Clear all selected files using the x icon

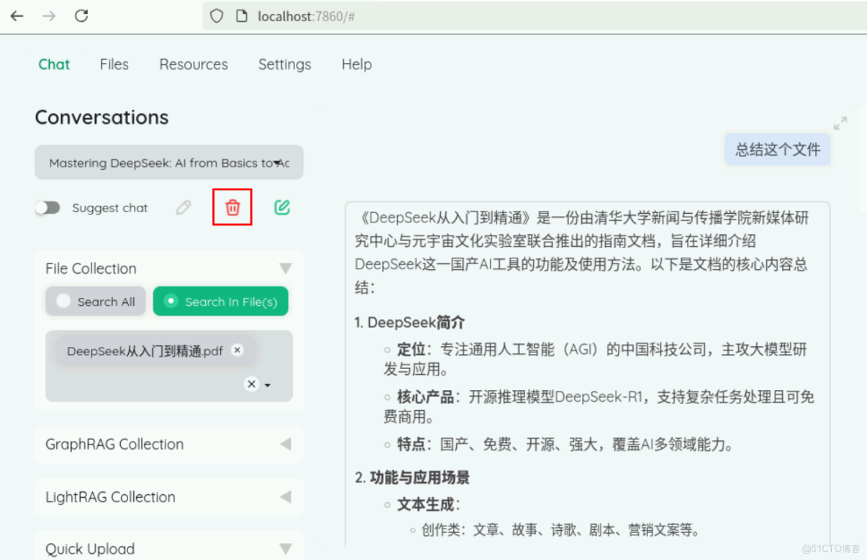click(x=251, y=384)
